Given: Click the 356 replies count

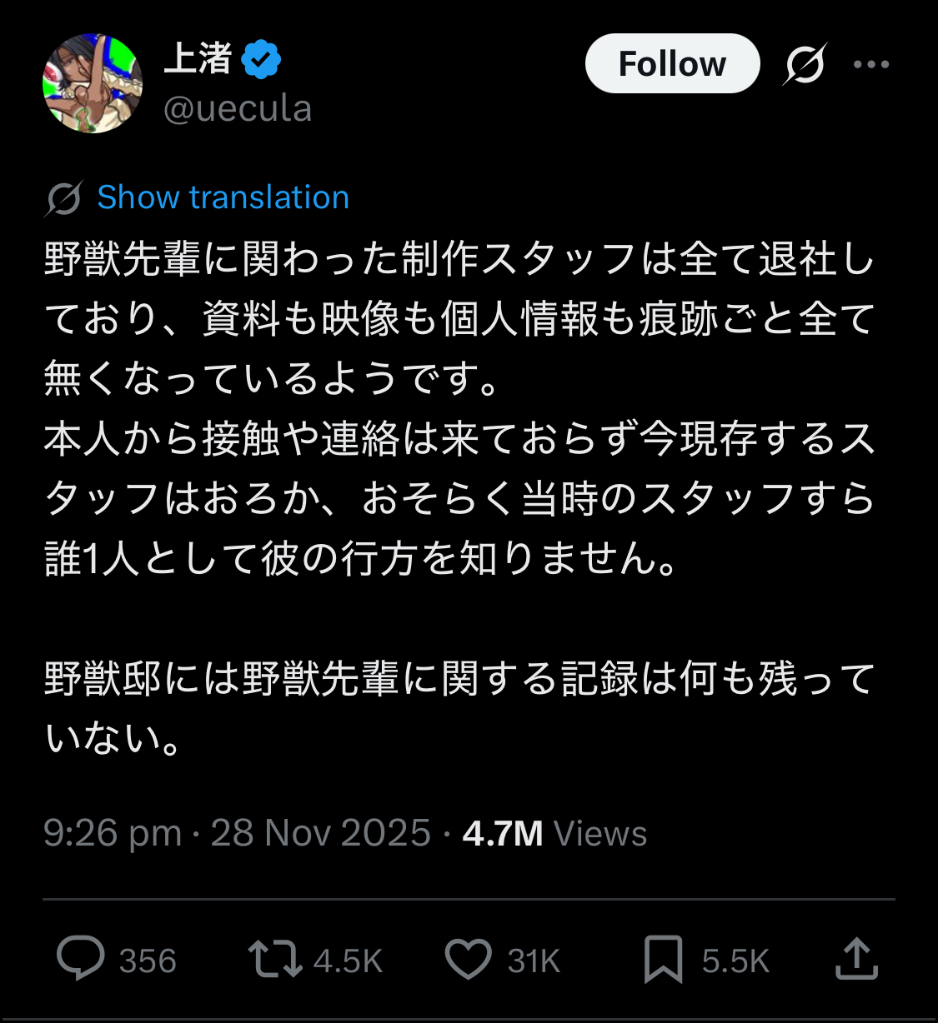Looking at the screenshot, I should point(148,961).
